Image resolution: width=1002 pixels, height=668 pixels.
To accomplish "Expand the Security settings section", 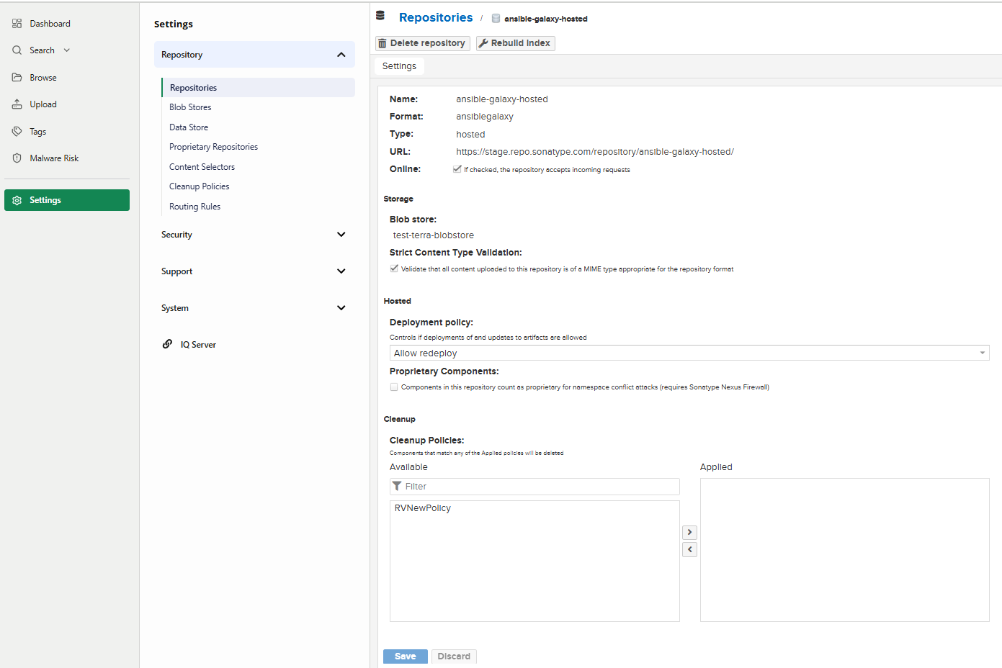I will [341, 235].
